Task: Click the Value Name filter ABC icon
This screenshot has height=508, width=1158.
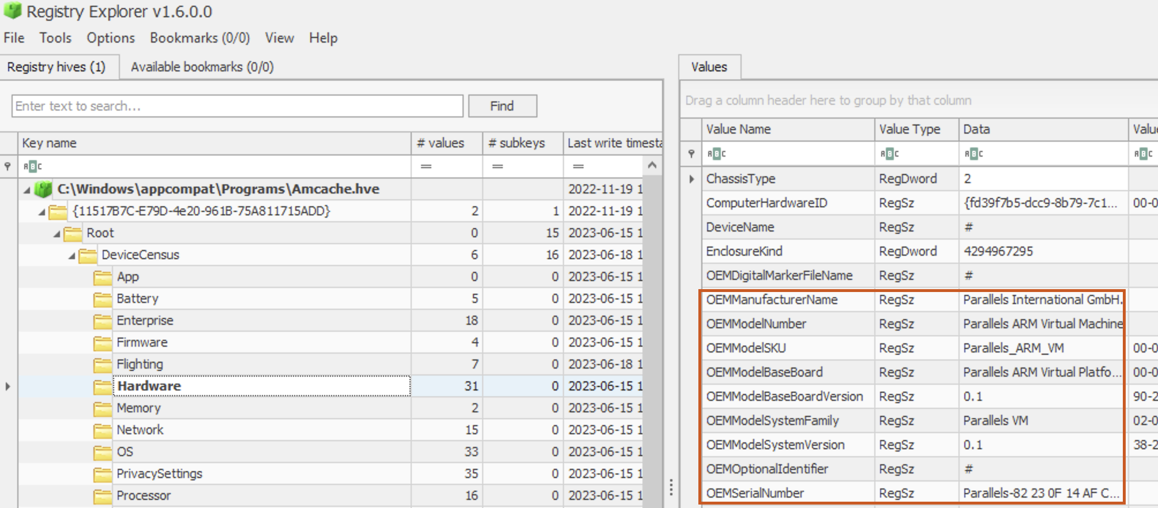Action: [x=716, y=154]
